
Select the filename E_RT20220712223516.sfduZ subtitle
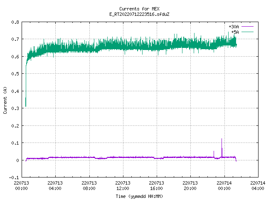139,14
